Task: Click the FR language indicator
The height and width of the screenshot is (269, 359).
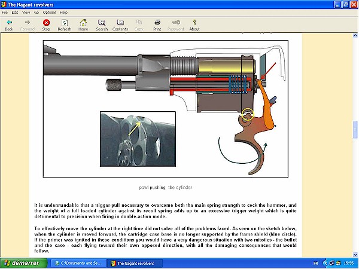Action: (x=315, y=263)
